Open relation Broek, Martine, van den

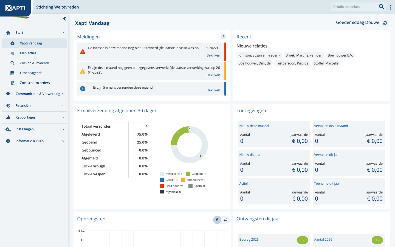[x=304, y=55]
